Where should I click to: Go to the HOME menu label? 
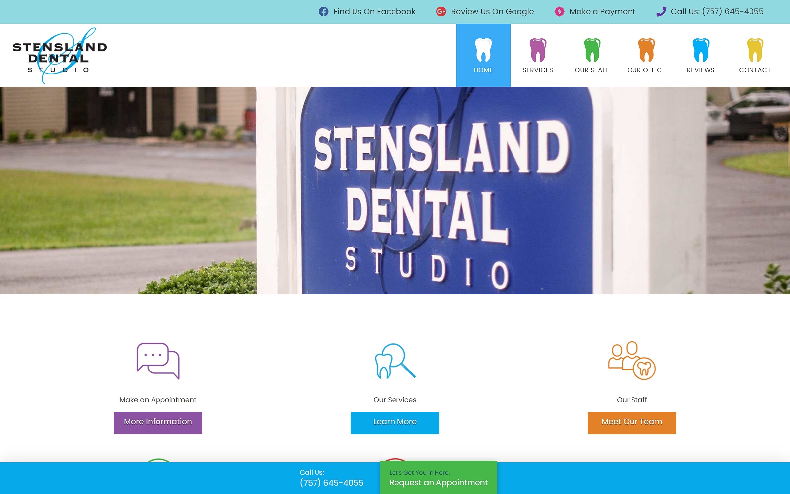tap(483, 70)
